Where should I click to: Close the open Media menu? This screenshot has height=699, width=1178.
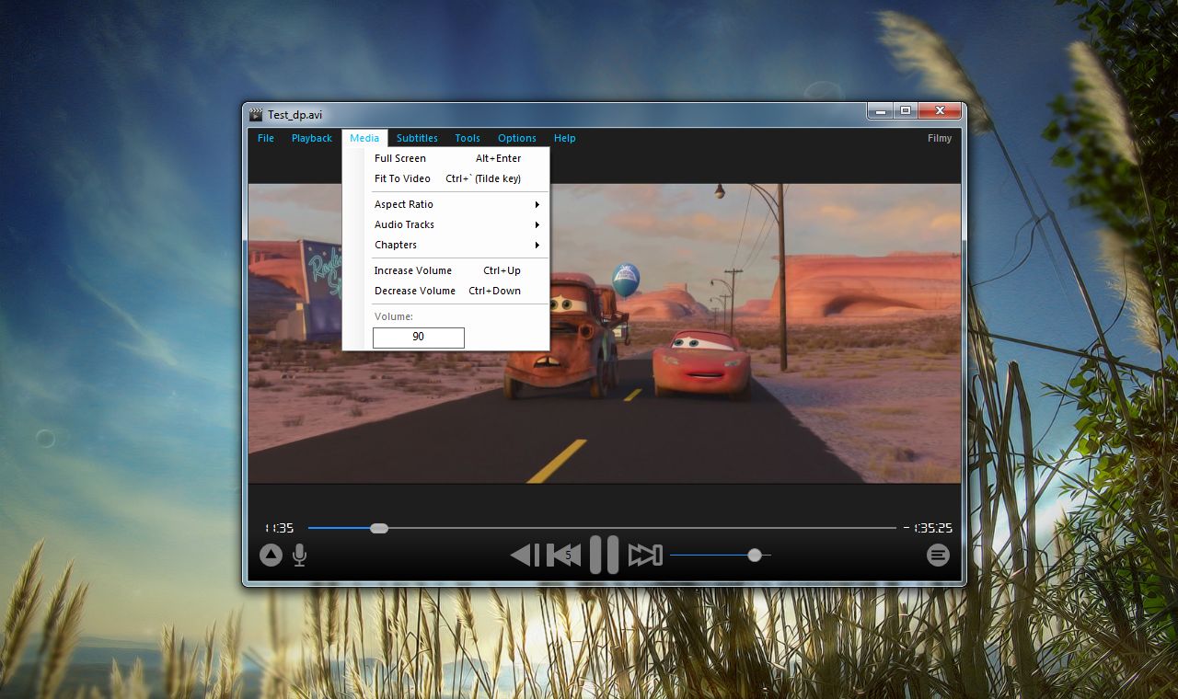(x=364, y=138)
